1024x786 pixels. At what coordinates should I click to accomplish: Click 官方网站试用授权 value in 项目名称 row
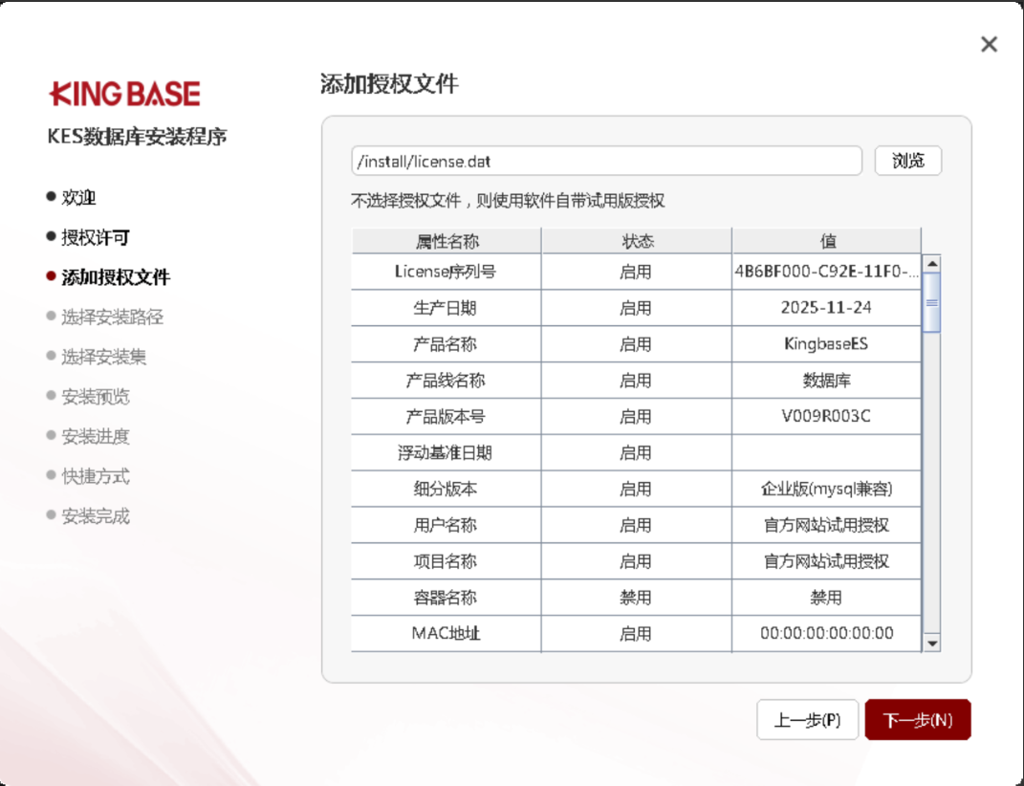click(x=826, y=561)
